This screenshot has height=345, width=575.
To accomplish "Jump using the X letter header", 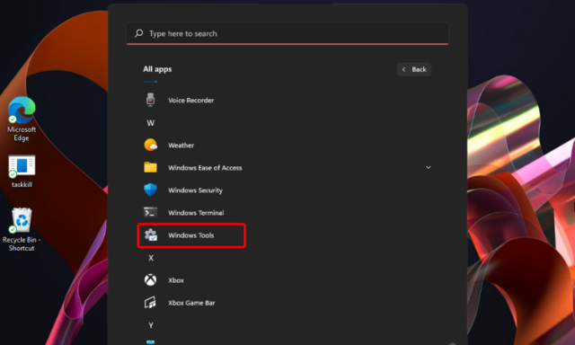I will (x=151, y=258).
